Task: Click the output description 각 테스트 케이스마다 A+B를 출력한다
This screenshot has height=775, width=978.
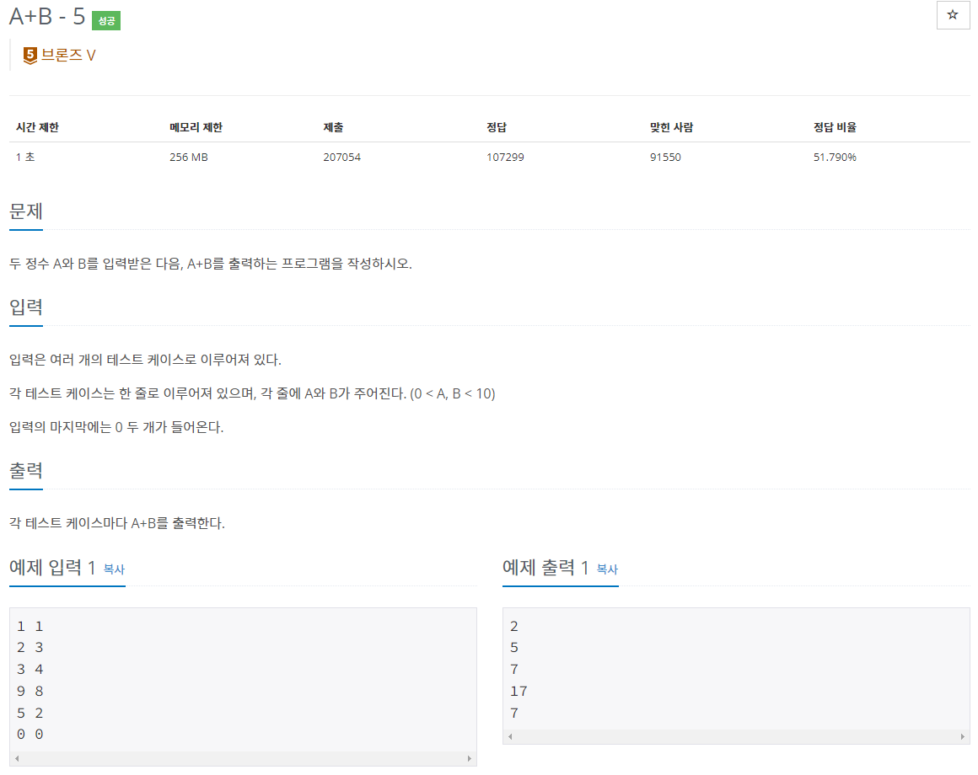Action: pos(117,523)
